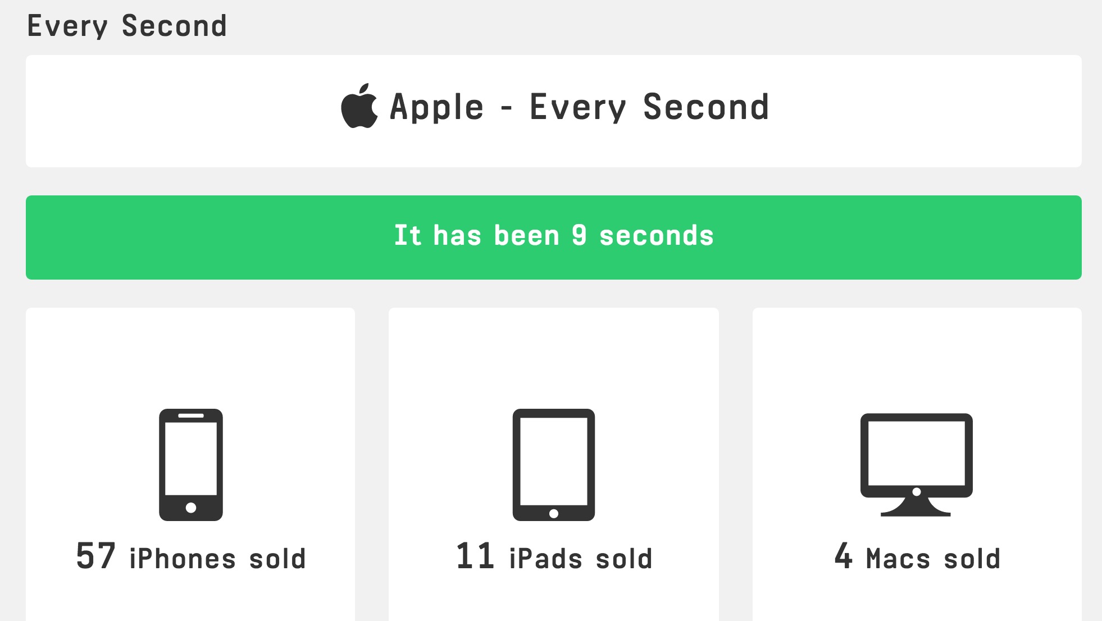Click the "Macs sold" label
This screenshot has height=621, width=1102.
point(933,559)
